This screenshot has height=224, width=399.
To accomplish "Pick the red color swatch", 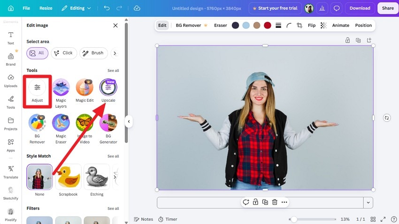I will coord(268,25).
